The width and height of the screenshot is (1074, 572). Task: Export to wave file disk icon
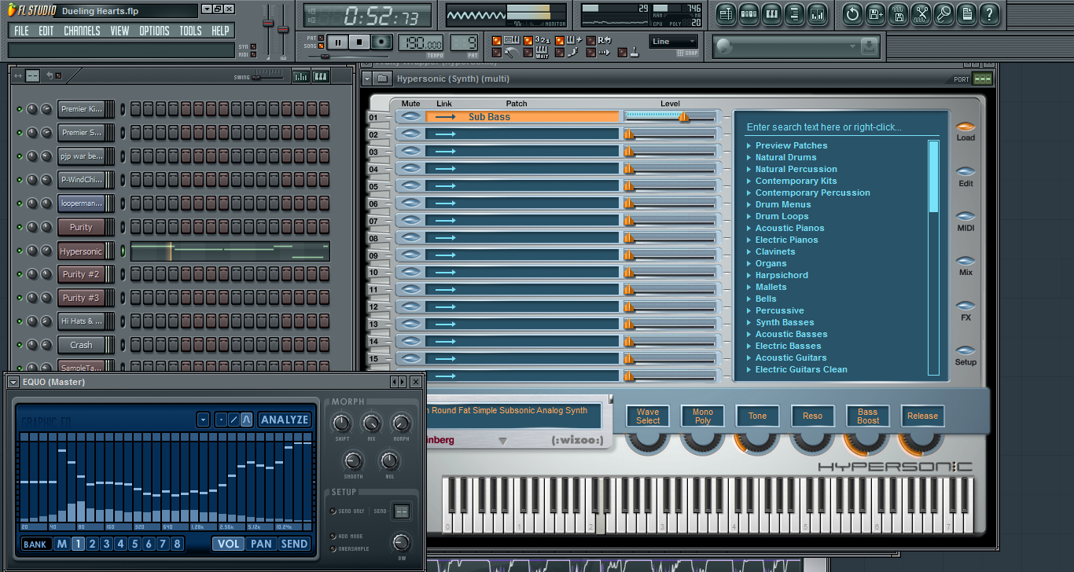pos(898,13)
